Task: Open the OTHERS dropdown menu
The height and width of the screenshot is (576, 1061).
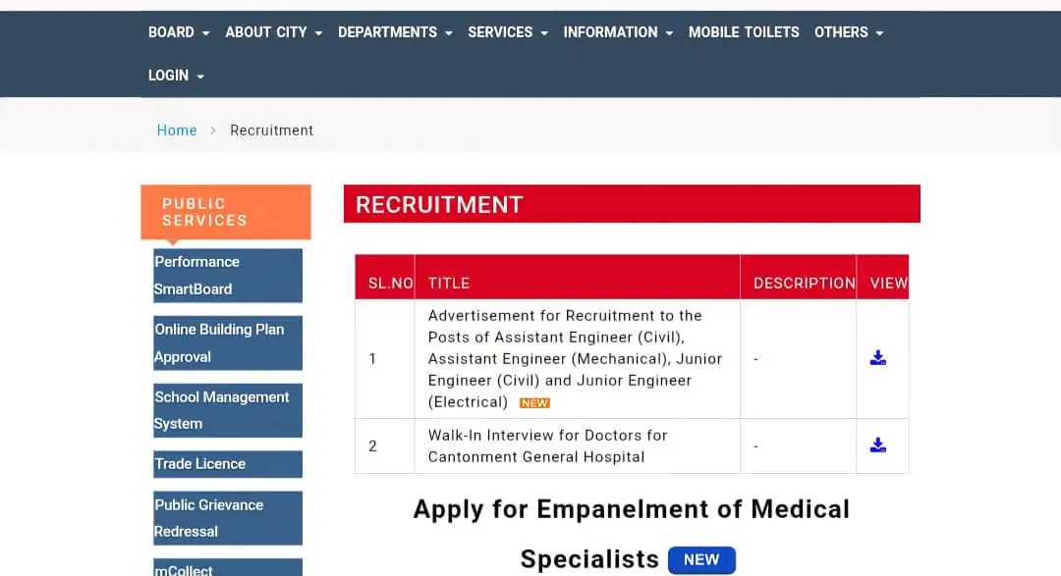Action: point(849,32)
